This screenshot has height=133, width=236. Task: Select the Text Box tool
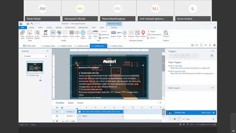[x=90, y=34]
